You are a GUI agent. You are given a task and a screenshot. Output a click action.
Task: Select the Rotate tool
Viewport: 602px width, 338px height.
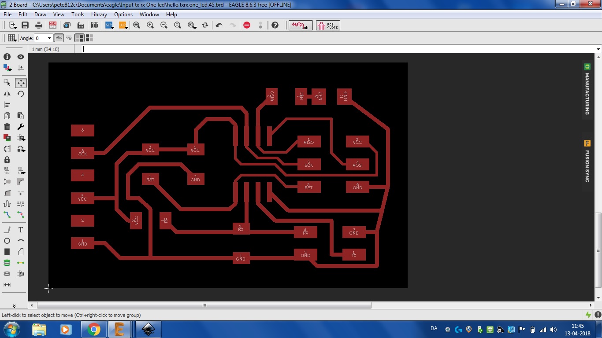(21, 94)
